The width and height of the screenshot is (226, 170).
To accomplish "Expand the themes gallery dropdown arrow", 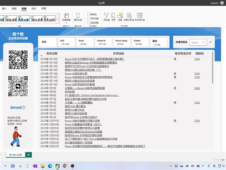I will point(58,19).
